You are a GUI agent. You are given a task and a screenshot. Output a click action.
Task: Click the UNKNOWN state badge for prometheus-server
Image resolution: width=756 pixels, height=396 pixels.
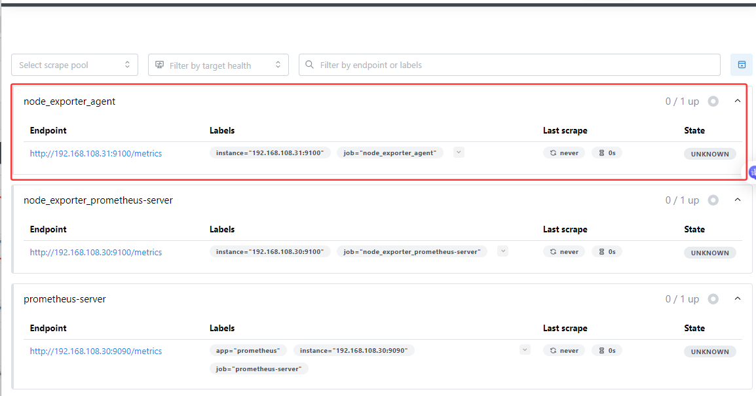pos(709,351)
